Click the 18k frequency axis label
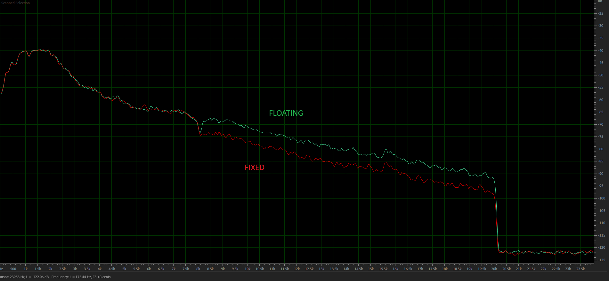 click(x=445, y=269)
